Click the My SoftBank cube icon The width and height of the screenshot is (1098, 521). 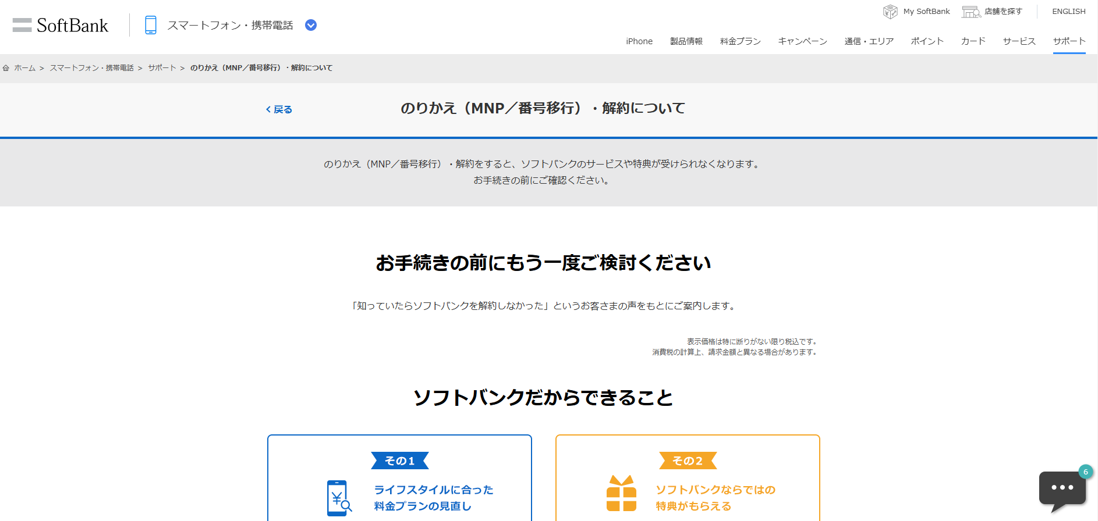(890, 11)
